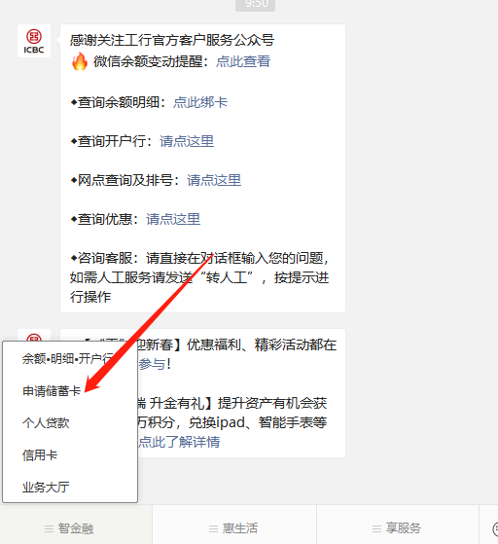Click the fire emoji icon
The height and width of the screenshot is (544, 498).
pyautogui.click(x=80, y=61)
